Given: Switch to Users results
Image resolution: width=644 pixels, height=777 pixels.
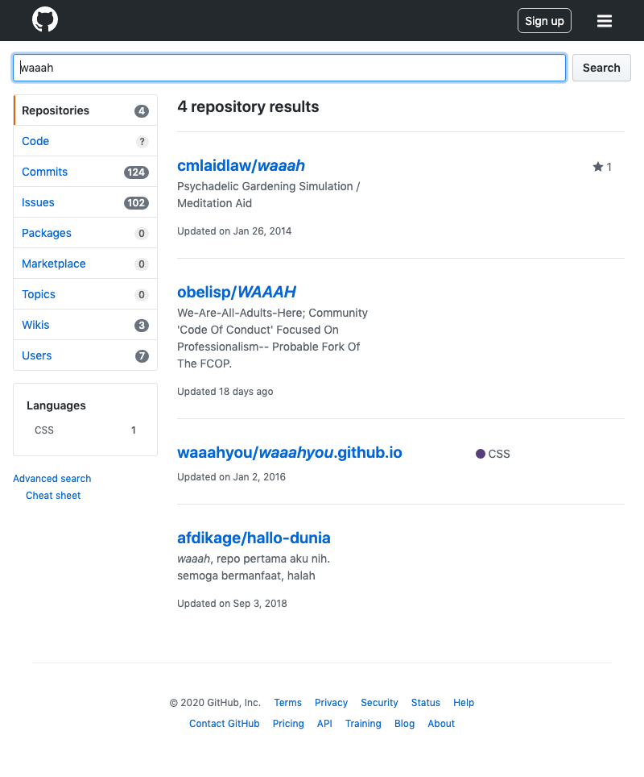Looking at the screenshot, I should [x=85, y=355].
